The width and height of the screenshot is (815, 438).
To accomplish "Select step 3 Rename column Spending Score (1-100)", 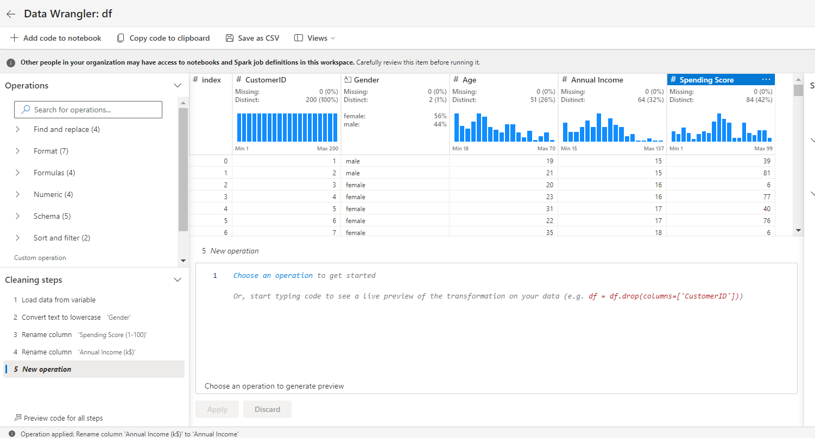I will 93,334.
